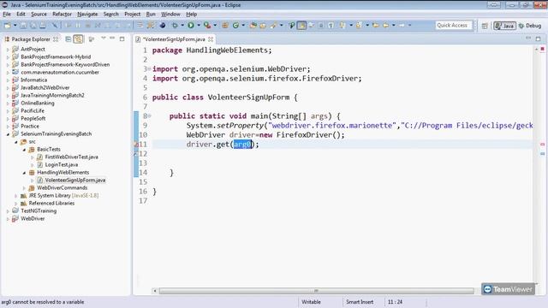Click the Open Perspective icon

click(485, 26)
